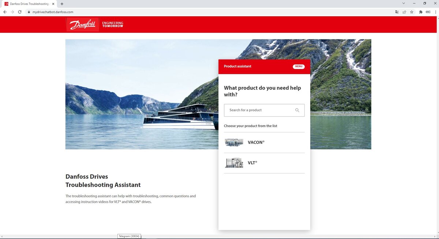Close the Danfoss Drives Troubleshooting tab
The image size is (439, 239).
coord(54,4)
